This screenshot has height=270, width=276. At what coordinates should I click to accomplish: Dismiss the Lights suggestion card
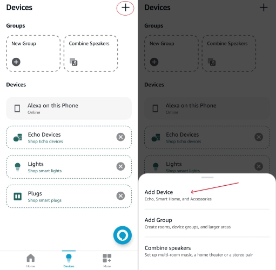pos(120,166)
